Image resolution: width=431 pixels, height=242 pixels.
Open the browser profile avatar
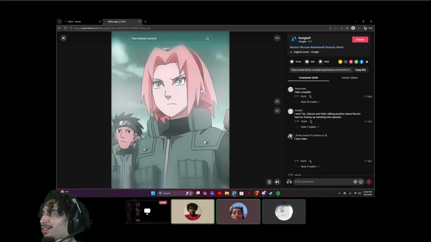point(353,28)
